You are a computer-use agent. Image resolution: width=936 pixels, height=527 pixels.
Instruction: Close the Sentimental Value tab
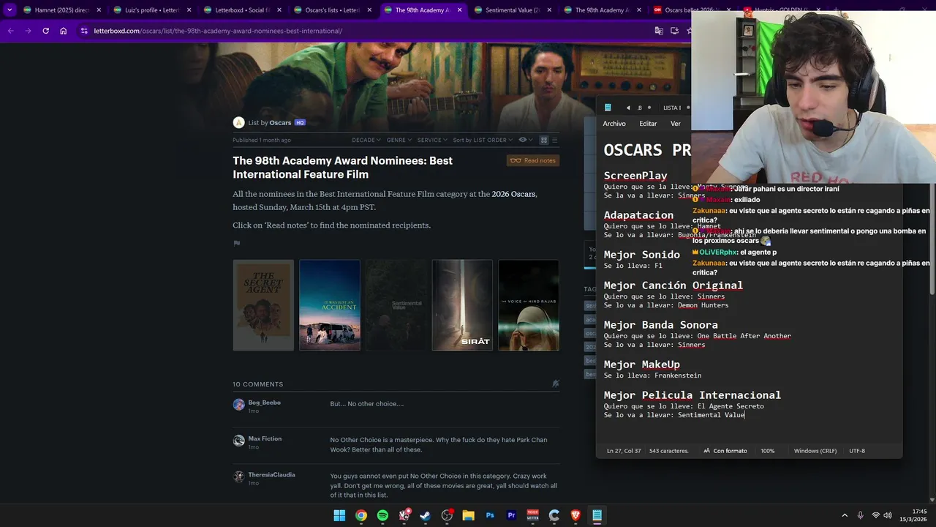tap(549, 10)
